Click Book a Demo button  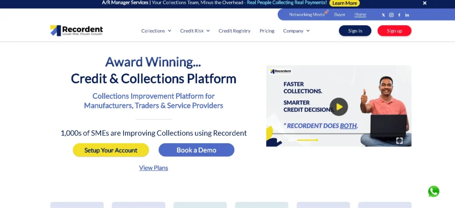(196, 150)
